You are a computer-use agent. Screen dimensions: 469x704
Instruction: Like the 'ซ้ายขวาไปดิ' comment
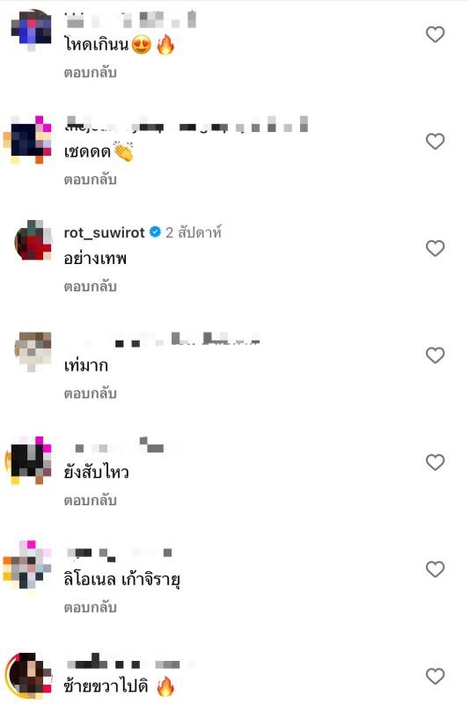(x=435, y=676)
